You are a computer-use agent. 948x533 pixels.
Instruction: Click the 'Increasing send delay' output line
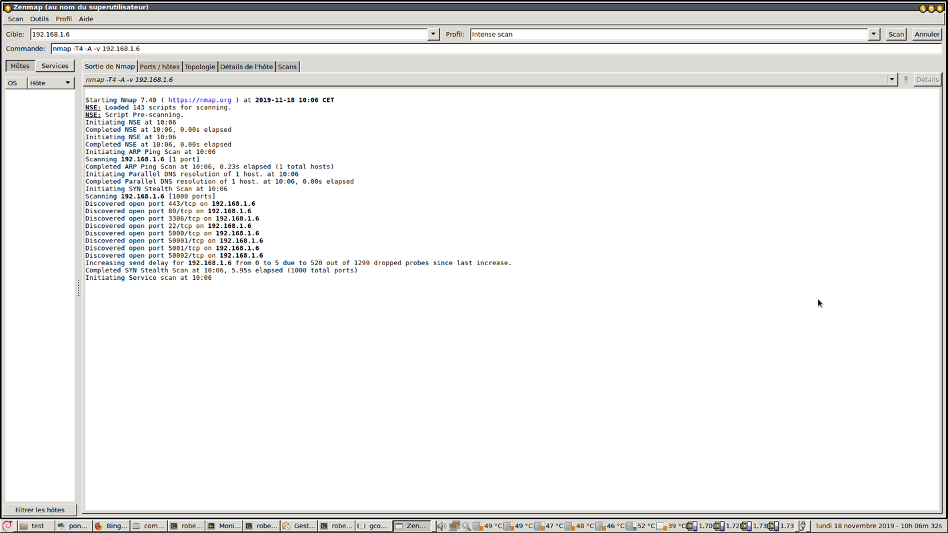pos(299,263)
